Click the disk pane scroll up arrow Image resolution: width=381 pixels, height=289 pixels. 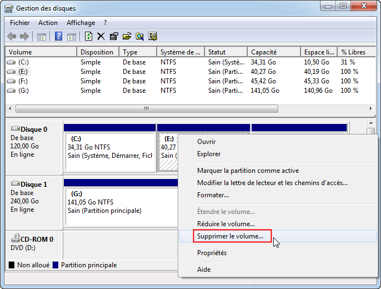point(371,123)
